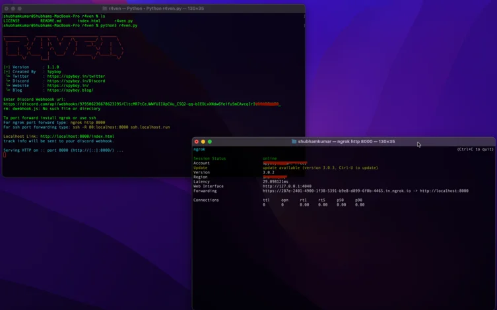Click the 'ssh -R 80:localhost:8000' instruction line
This screenshot has height=310, width=497.
click(86, 127)
